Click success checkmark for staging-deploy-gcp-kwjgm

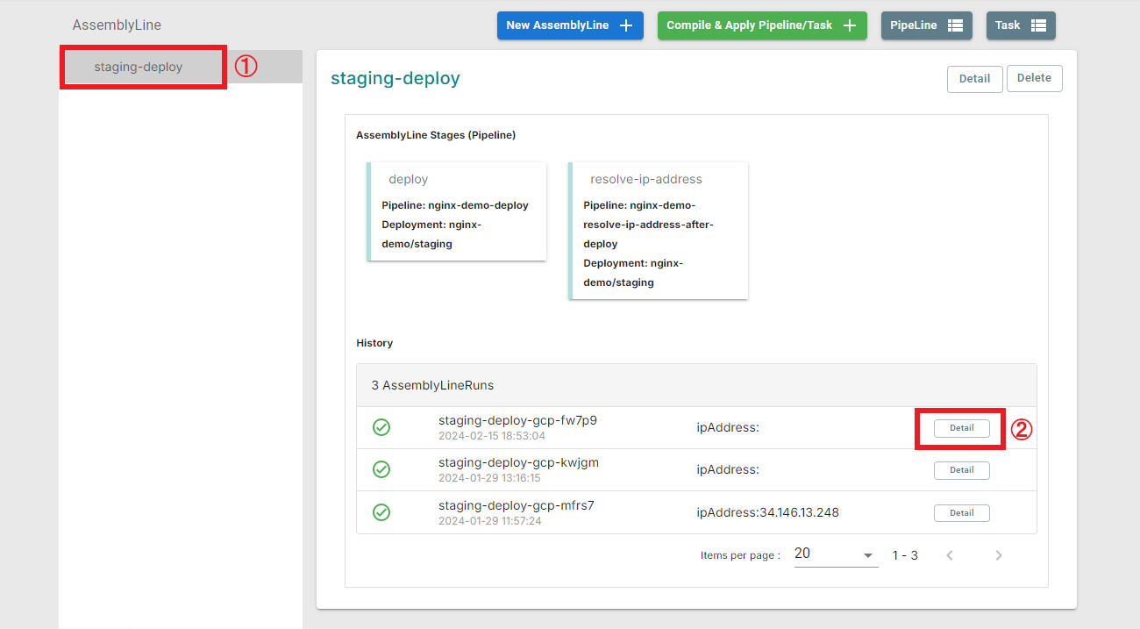point(381,469)
